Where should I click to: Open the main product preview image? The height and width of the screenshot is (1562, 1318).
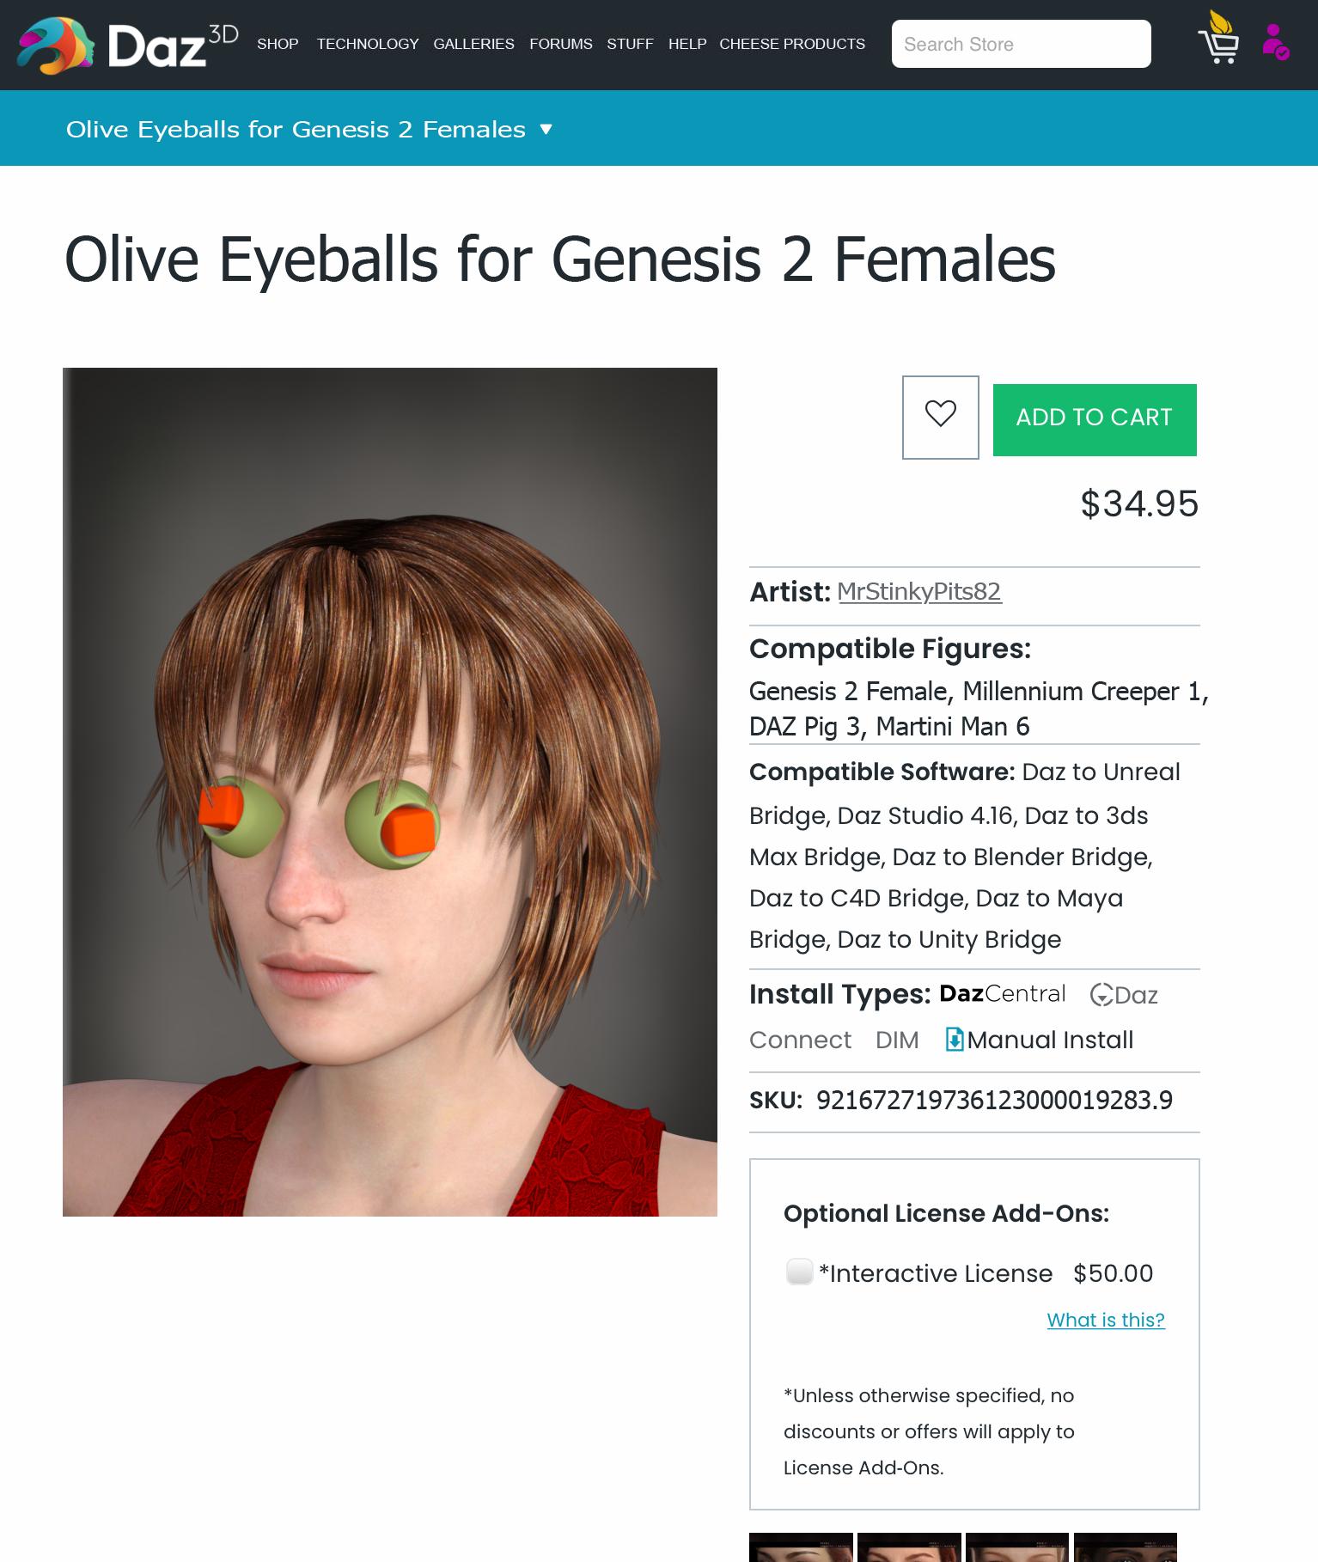click(390, 791)
